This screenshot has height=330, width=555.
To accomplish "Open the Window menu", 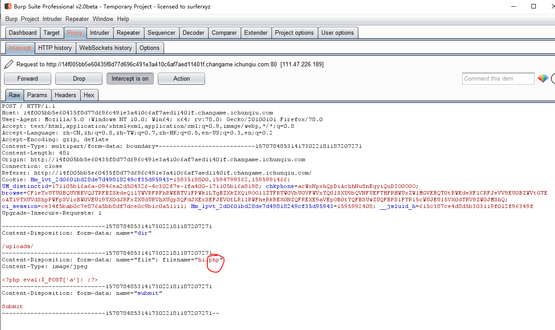I will coord(103,19).
